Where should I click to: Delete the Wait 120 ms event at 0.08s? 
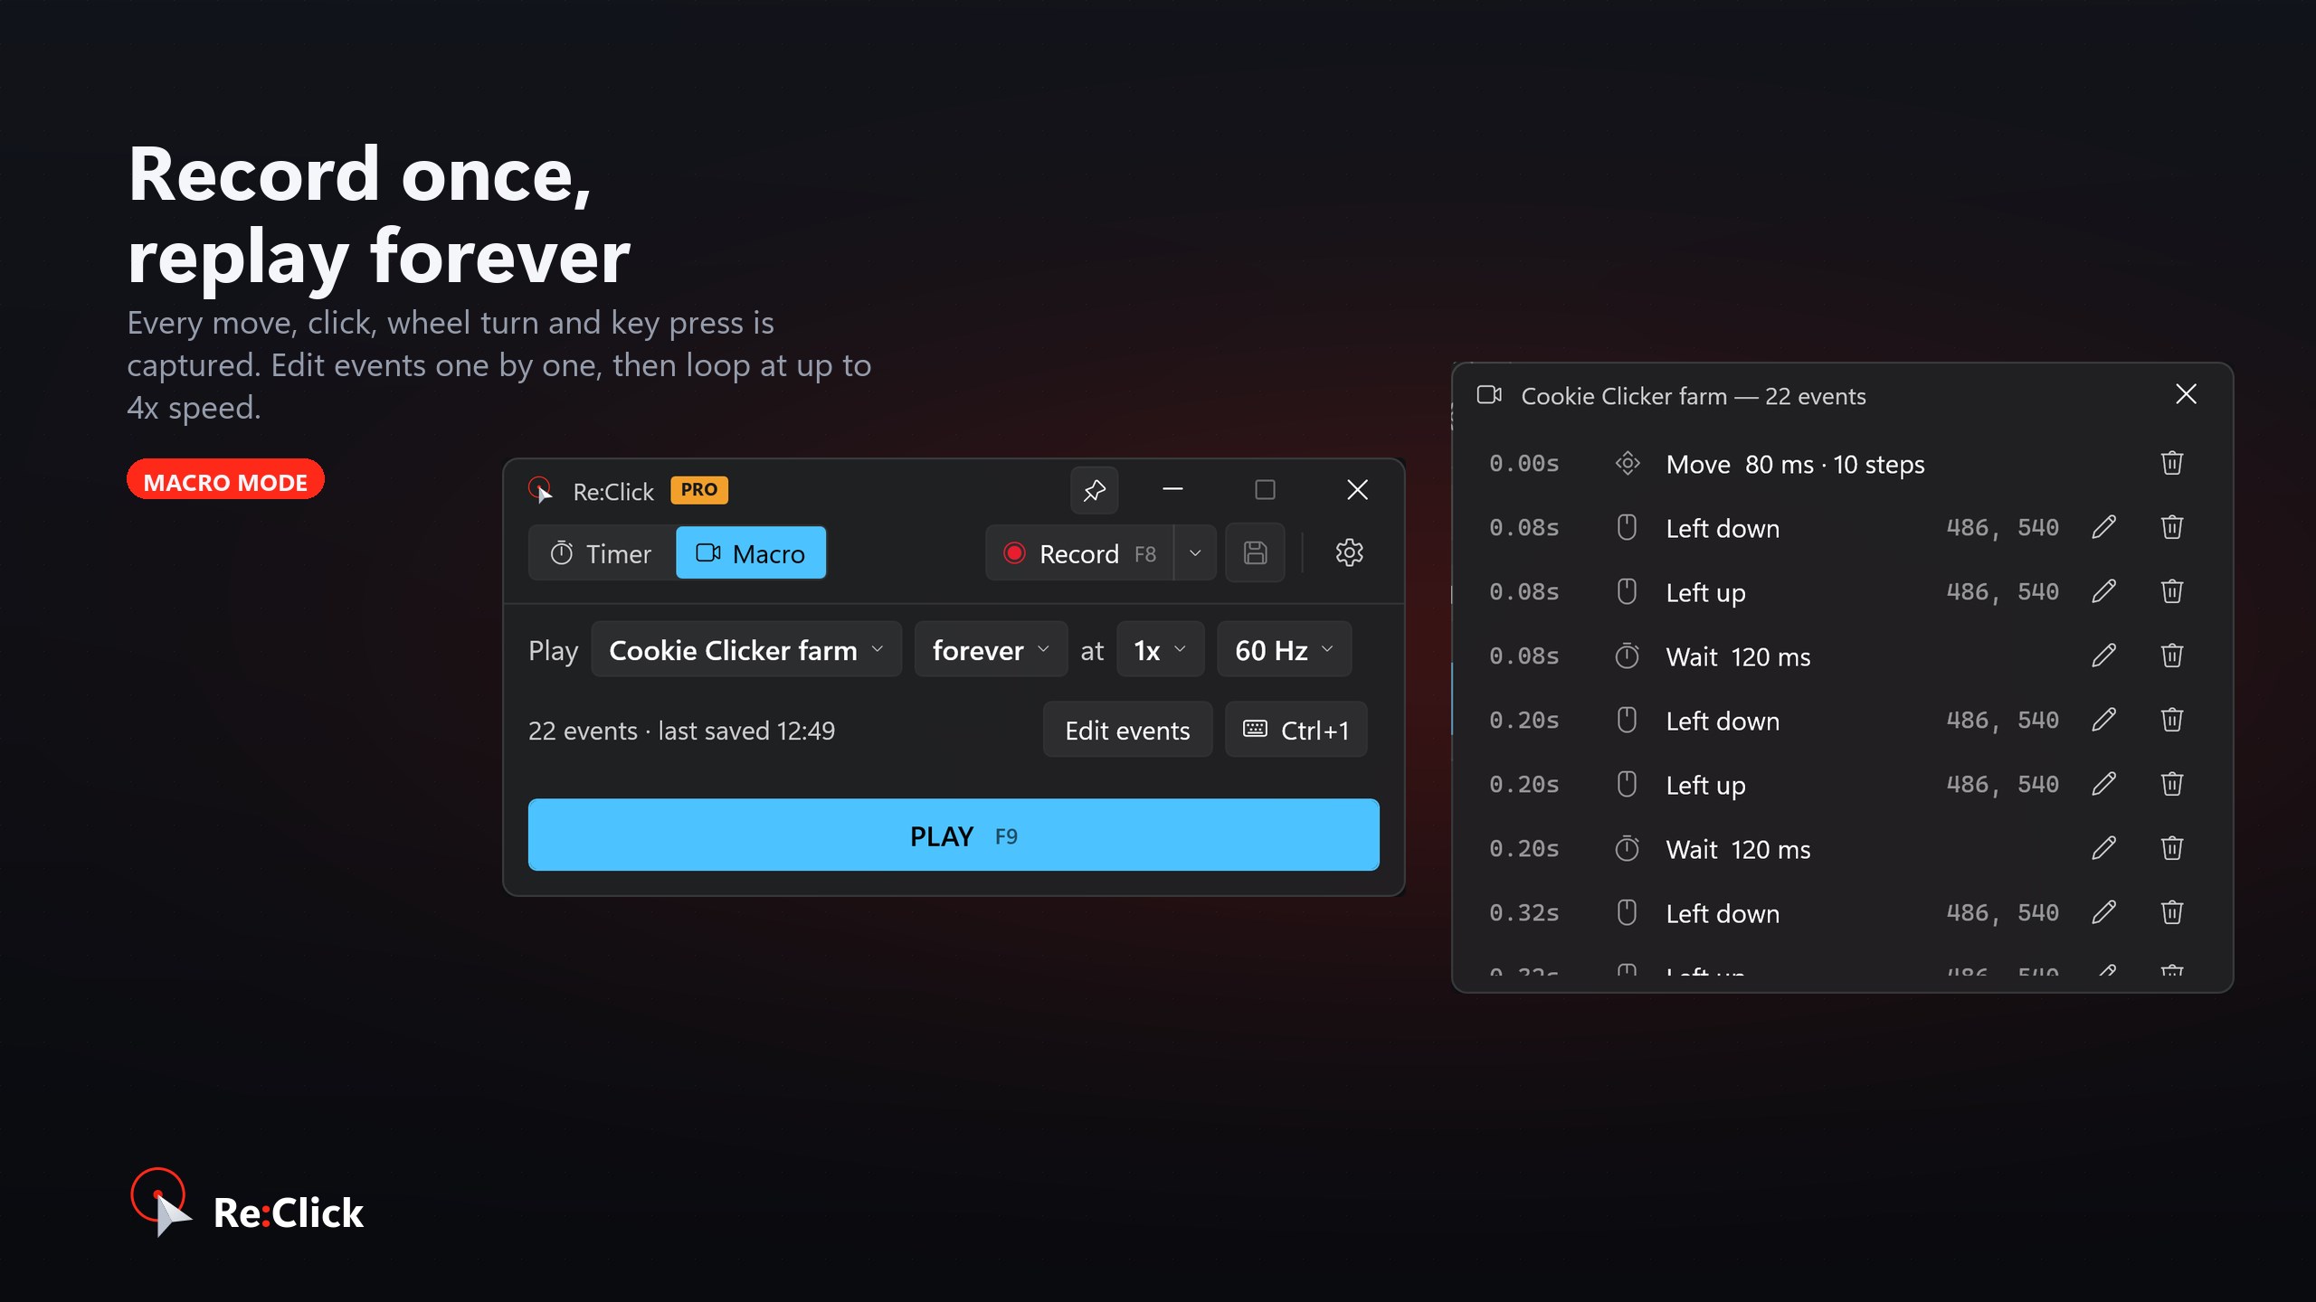pos(2172,656)
